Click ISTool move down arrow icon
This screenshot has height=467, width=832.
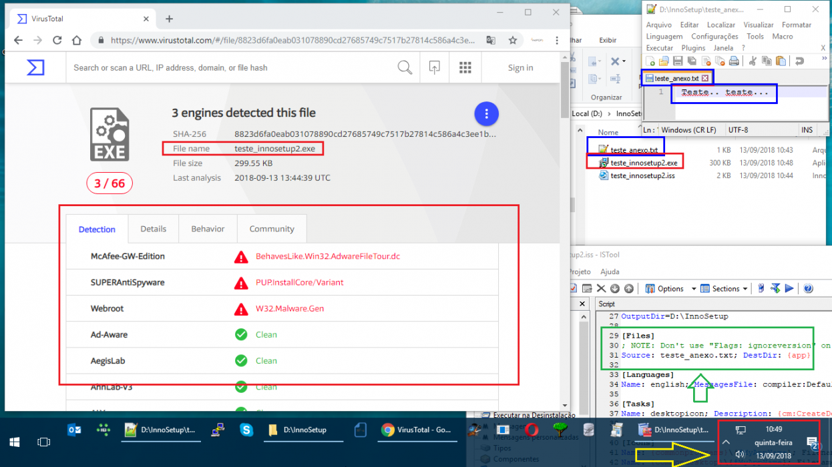pyautogui.click(x=615, y=289)
